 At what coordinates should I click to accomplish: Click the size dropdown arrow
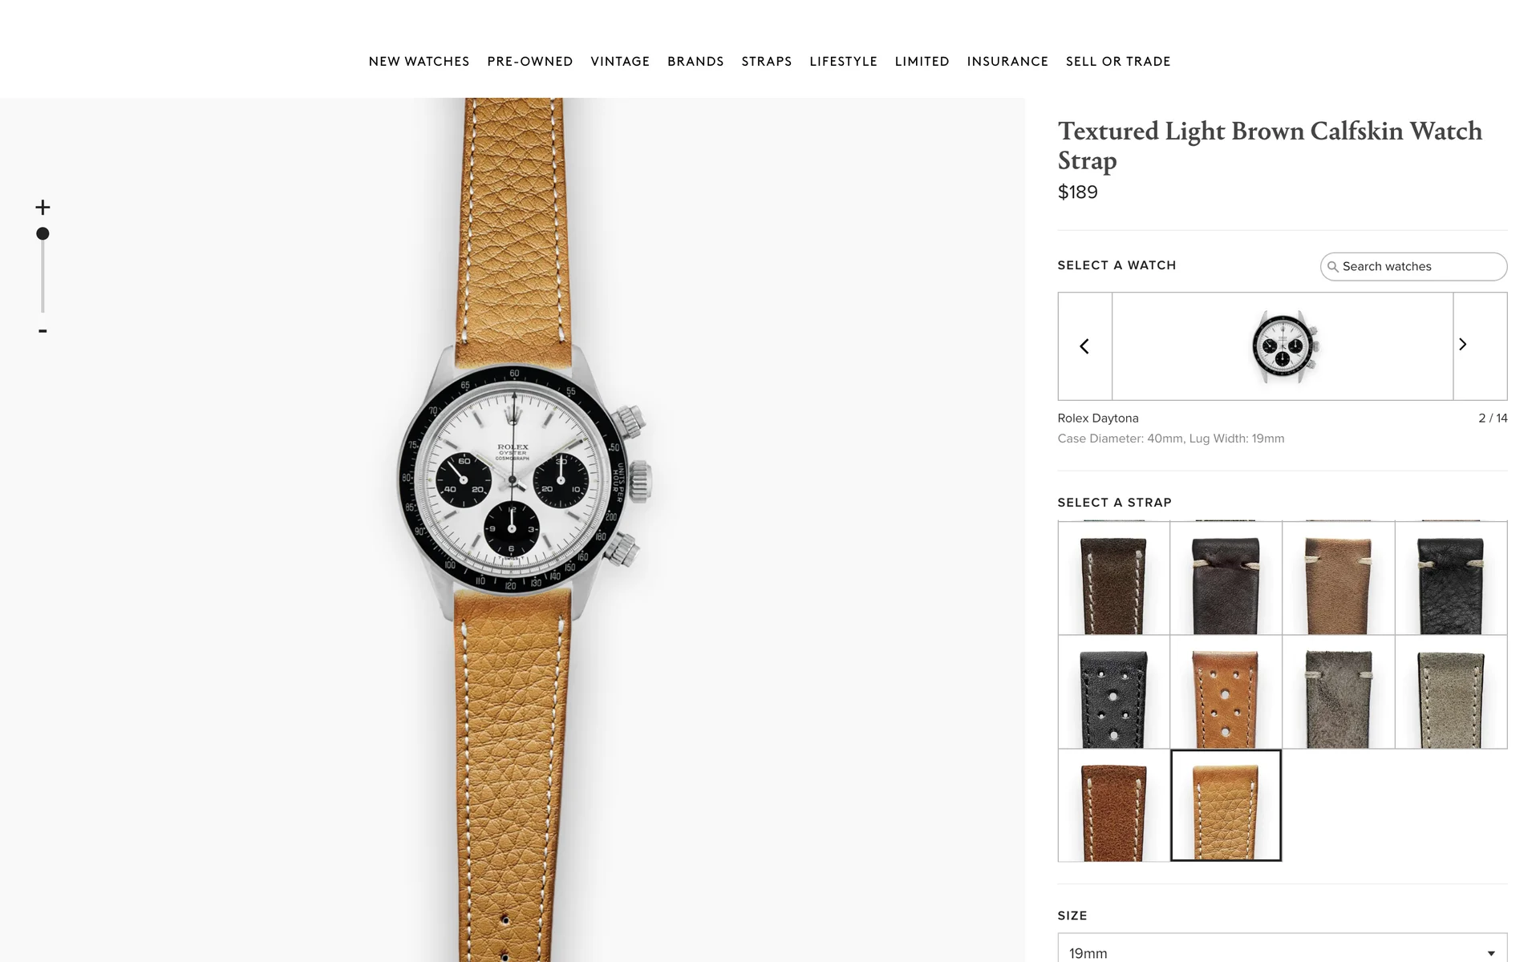coord(1491,953)
